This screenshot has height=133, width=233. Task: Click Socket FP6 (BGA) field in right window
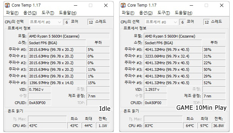[172, 43]
